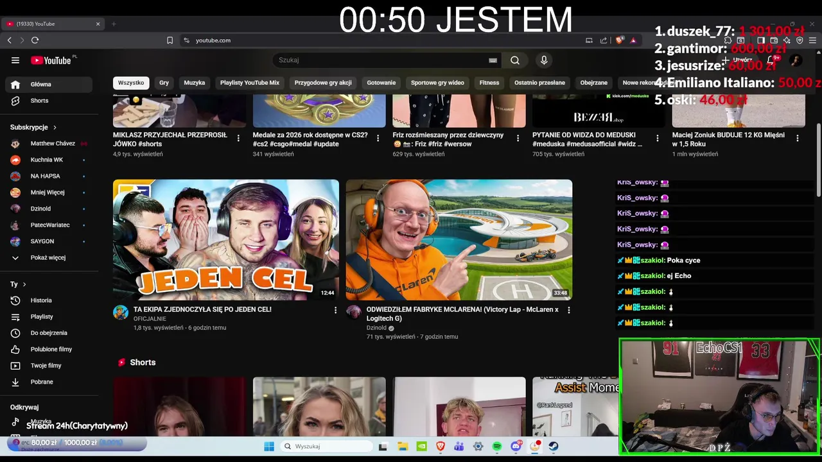Open NA HAPSA subscription channel
Image resolution: width=822 pixels, height=462 pixels.
tap(49, 176)
